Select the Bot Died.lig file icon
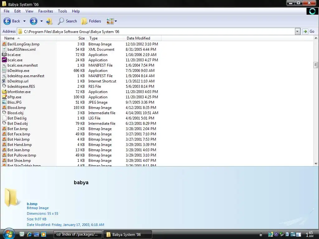319x239 pixels. click(4, 118)
